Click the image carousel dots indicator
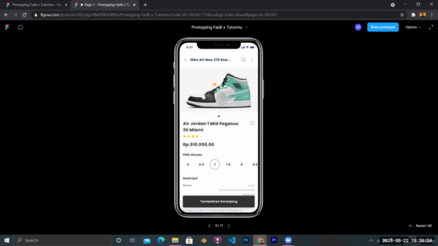 coord(219,116)
